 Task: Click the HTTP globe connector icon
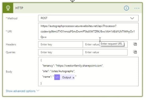tap(8, 8)
